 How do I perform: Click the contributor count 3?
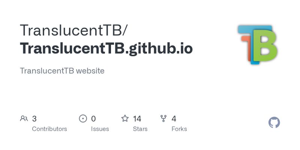[x=34, y=119]
